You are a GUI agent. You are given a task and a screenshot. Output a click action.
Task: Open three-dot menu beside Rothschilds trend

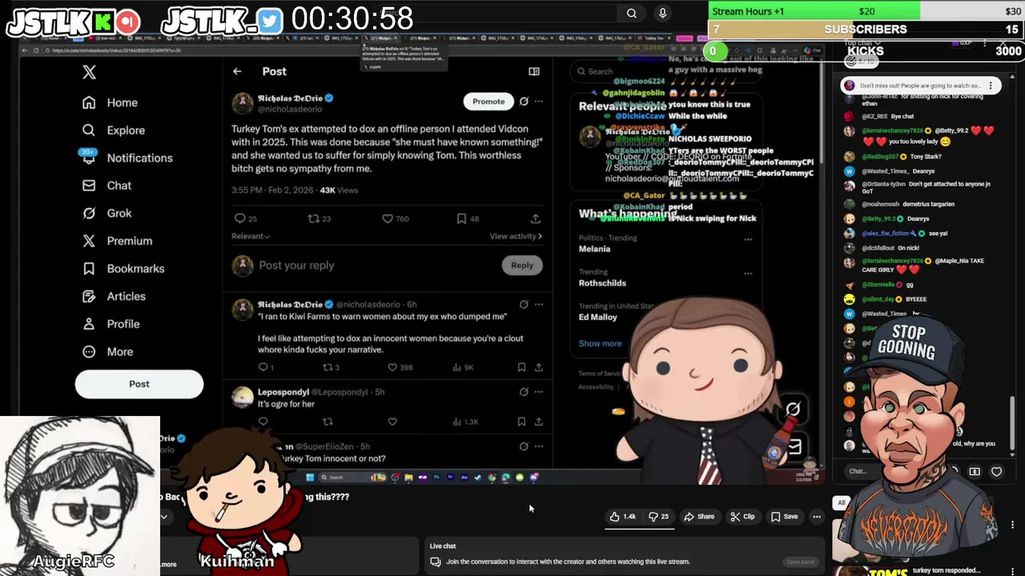pyautogui.click(x=748, y=274)
